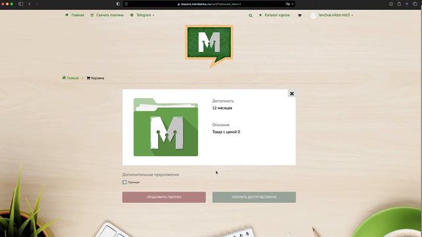Click the Memberlux chalkboard logo

(x=209, y=45)
